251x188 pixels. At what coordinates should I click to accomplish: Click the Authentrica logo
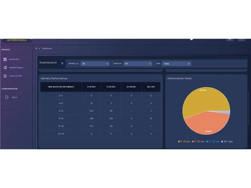coord(17,40)
